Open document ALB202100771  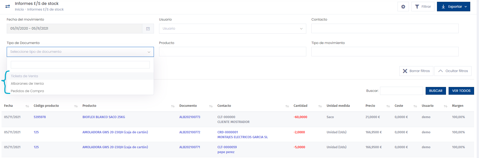190,147
